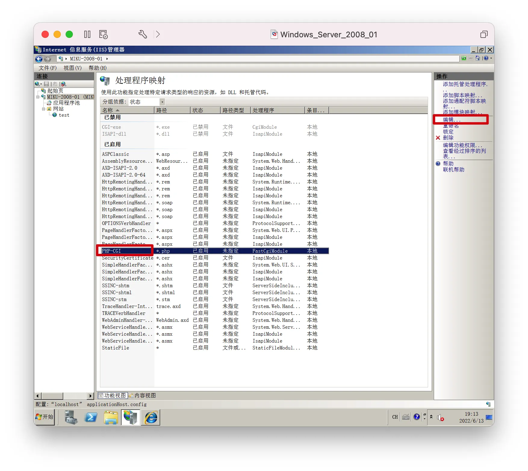The image size is (528, 471).
Task: Click the green refresh page icon
Action: pos(464,58)
